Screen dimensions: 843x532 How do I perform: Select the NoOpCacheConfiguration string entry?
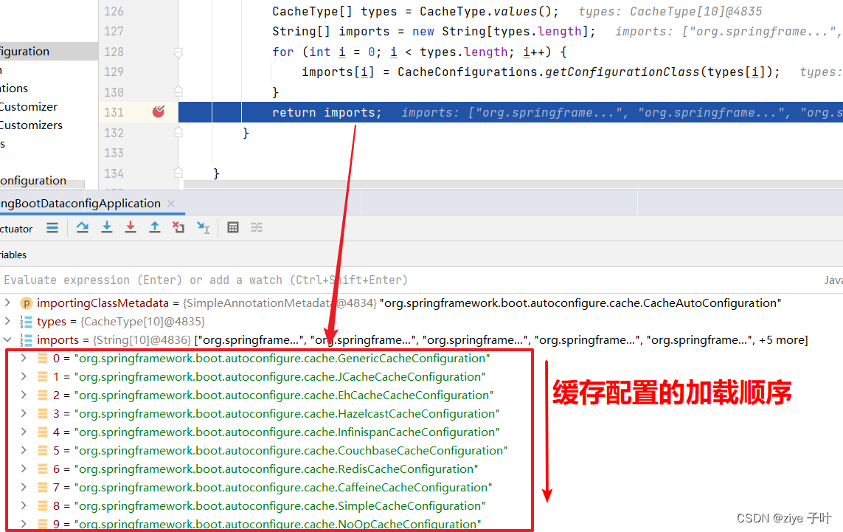click(277, 524)
